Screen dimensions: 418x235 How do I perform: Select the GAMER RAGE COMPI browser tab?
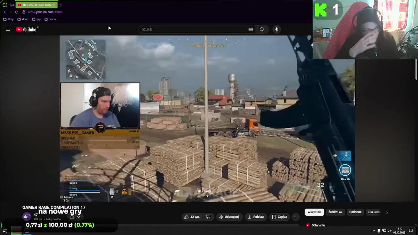point(36,5)
